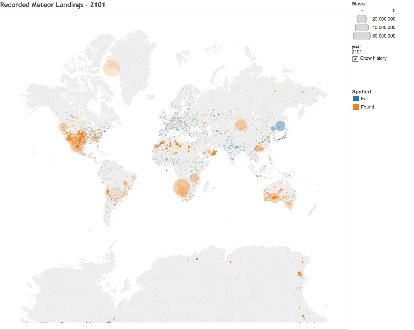
Task: Click the Spotted legend title
Action: pos(361,92)
